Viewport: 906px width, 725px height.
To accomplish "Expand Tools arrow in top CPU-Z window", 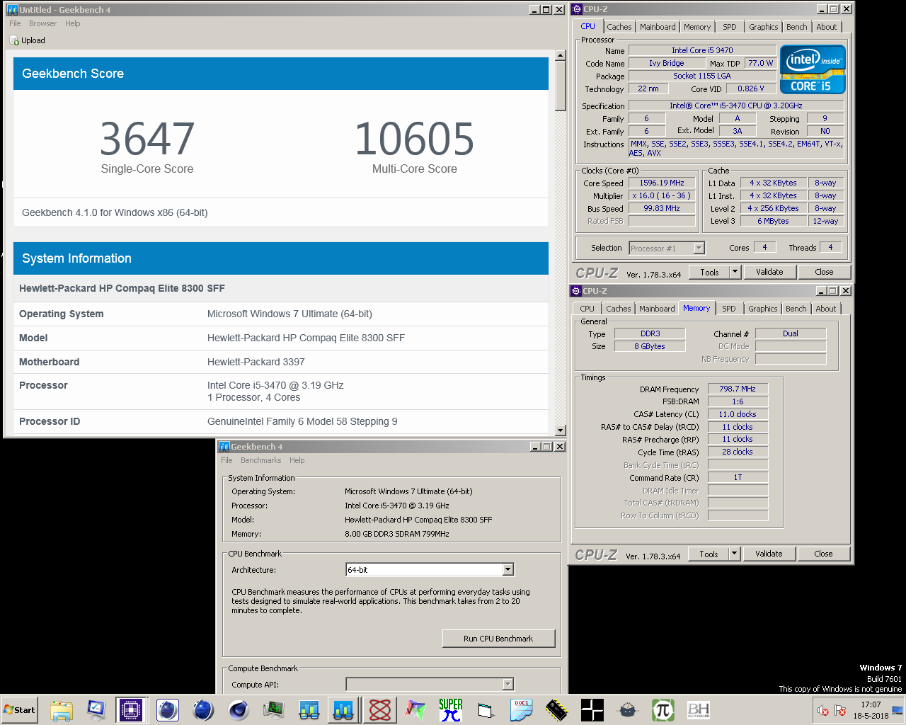I will pyautogui.click(x=735, y=272).
